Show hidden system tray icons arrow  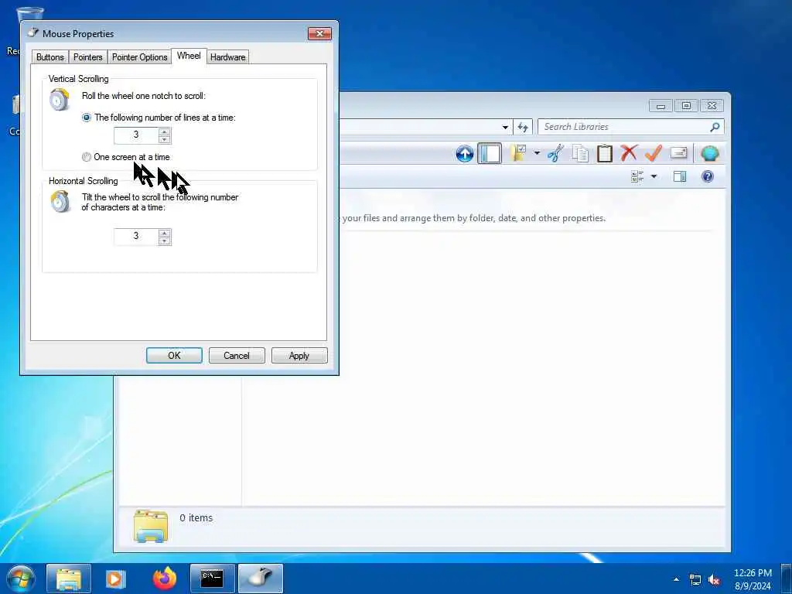click(x=676, y=579)
